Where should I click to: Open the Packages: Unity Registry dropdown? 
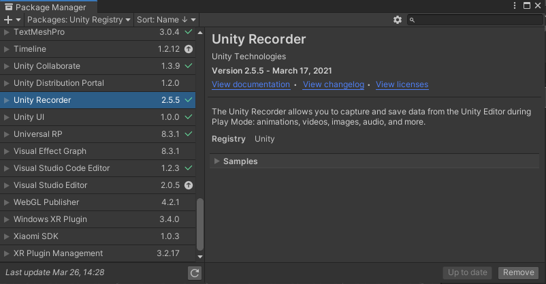[x=79, y=20]
